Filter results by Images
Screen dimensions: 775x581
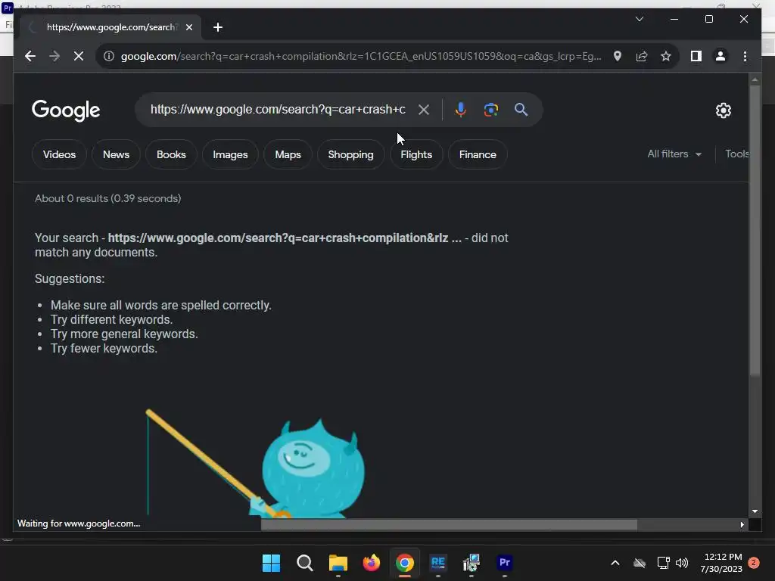pyautogui.click(x=230, y=154)
